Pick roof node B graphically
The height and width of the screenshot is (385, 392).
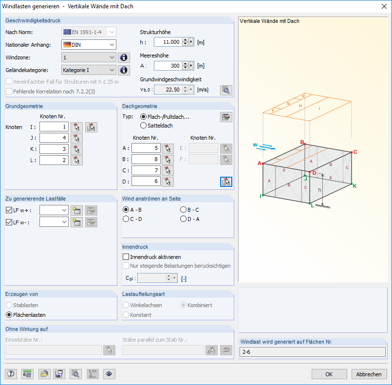(168, 159)
